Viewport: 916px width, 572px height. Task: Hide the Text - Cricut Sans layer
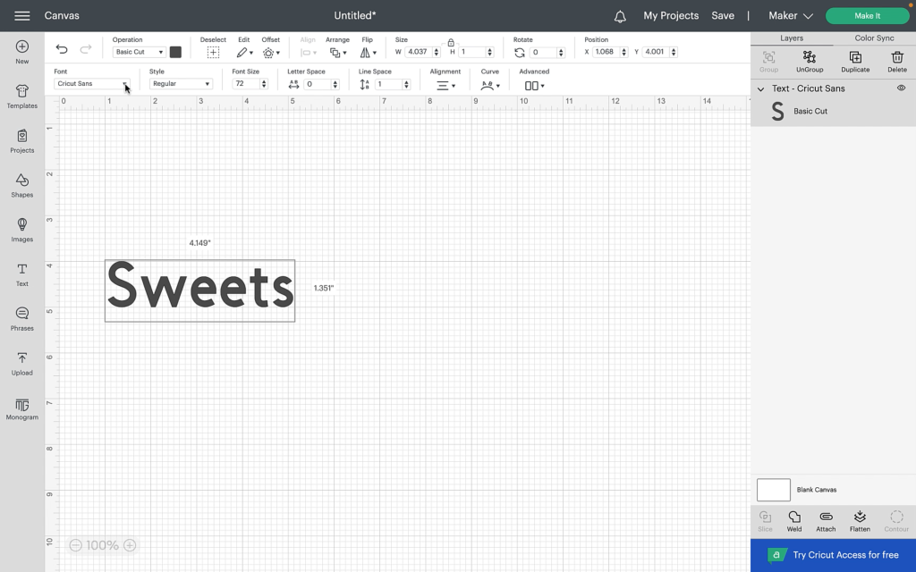point(901,88)
